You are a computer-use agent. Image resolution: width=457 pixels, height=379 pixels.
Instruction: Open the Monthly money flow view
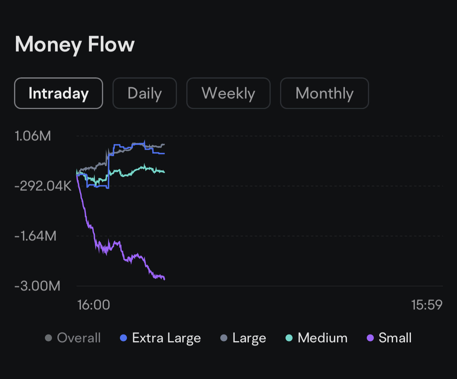[324, 93]
